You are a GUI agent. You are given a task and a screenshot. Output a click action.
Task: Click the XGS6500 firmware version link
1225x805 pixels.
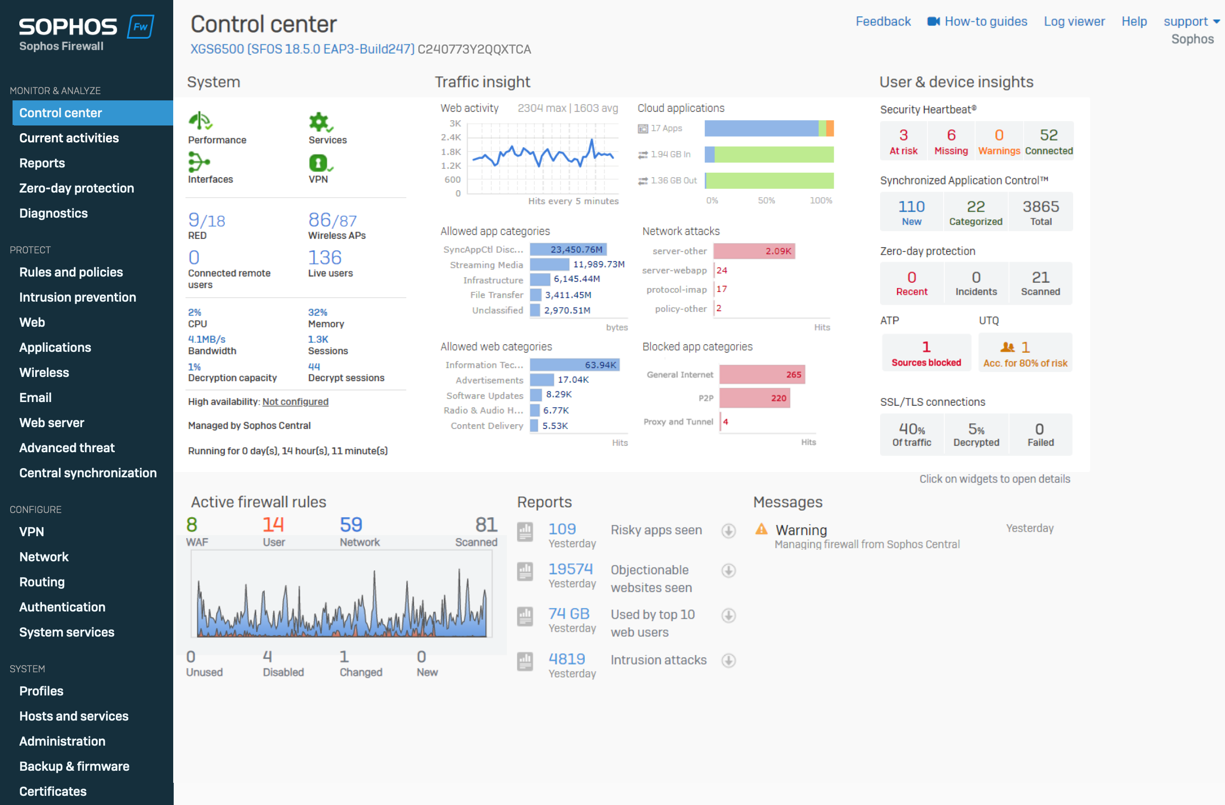(301, 49)
